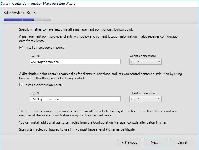Proceed with the Next button
199x150 pixels.
pyautogui.click(x=156, y=142)
